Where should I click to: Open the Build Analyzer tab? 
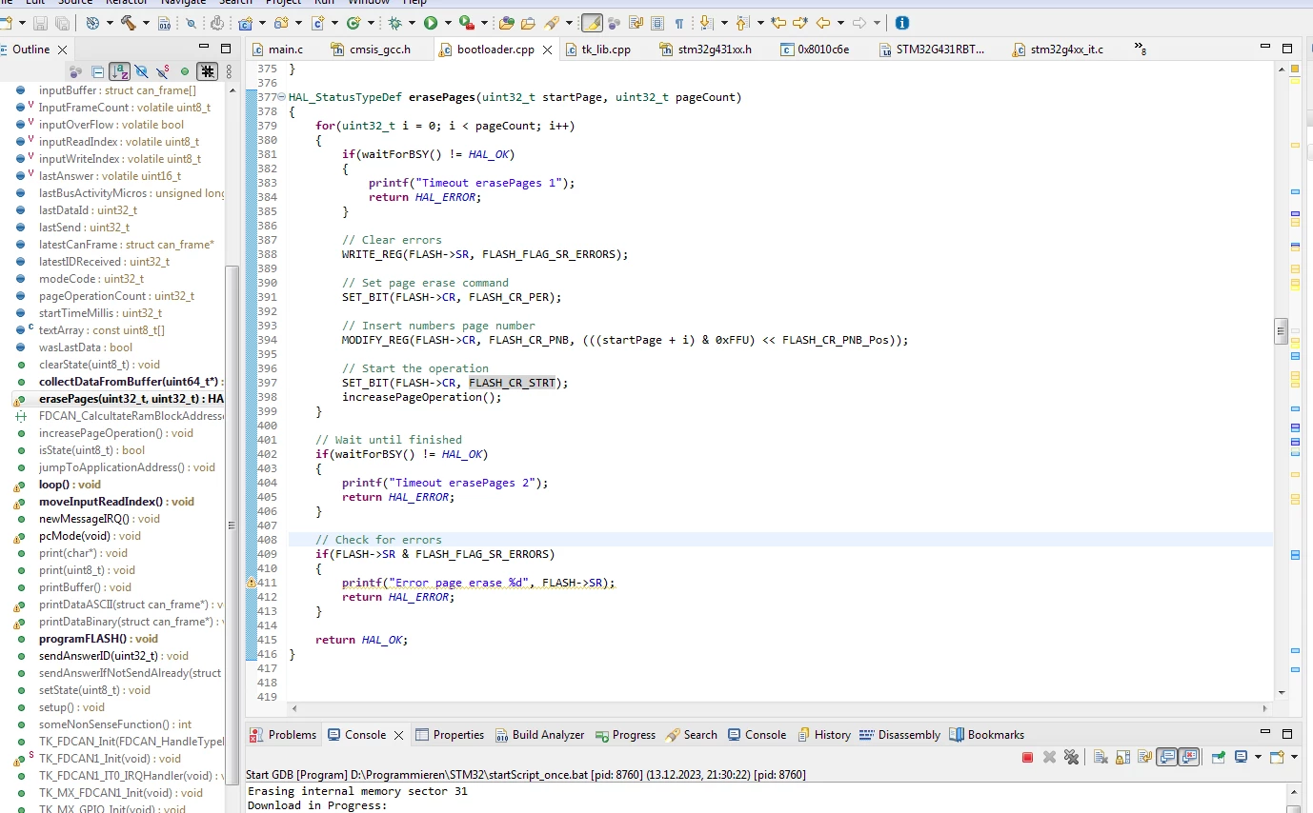(539, 735)
